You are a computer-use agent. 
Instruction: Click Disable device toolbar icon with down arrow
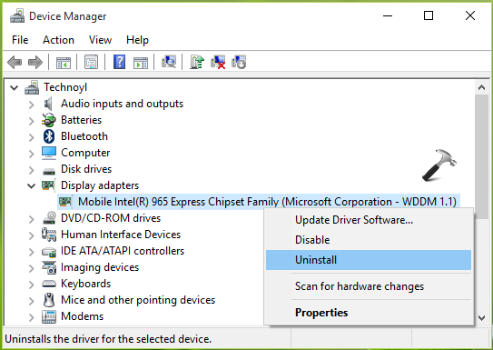(x=239, y=62)
